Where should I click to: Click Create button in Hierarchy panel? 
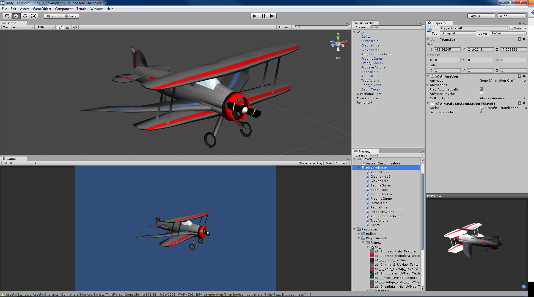pos(361,28)
